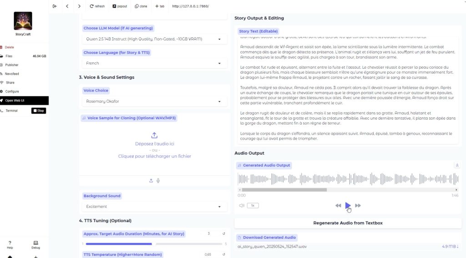
Task: Play the generated audio
Action: (348, 205)
